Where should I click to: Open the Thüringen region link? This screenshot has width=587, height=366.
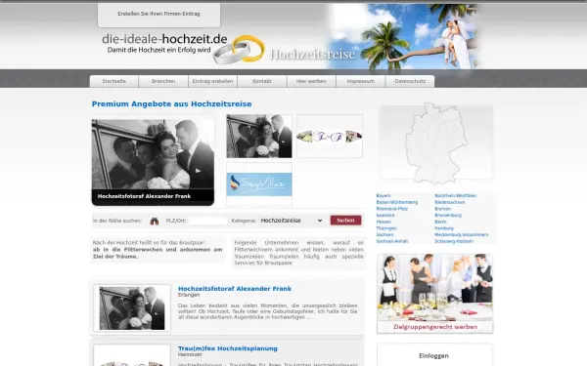(386, 228)
